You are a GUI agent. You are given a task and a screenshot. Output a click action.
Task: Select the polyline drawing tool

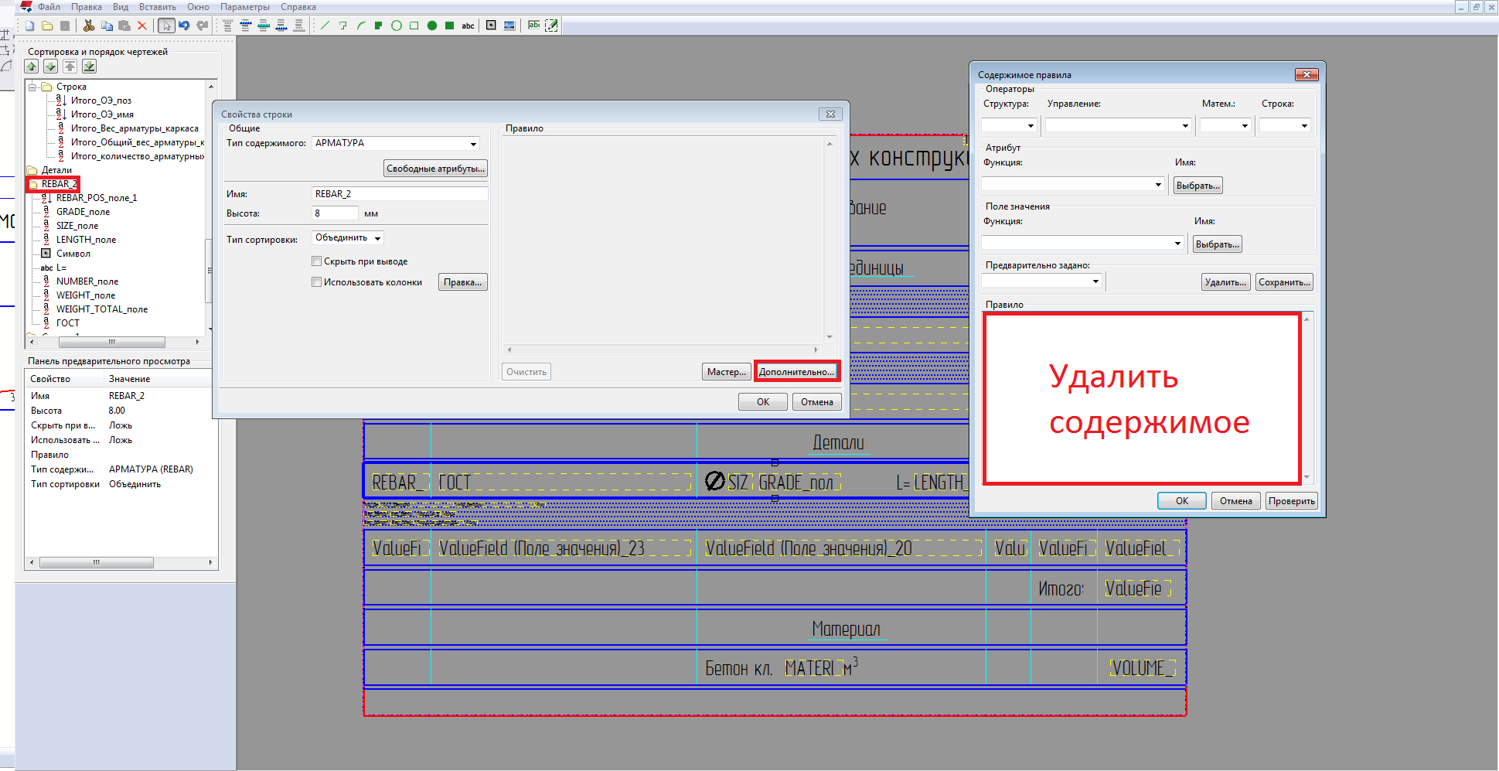(x=342, y=26)
